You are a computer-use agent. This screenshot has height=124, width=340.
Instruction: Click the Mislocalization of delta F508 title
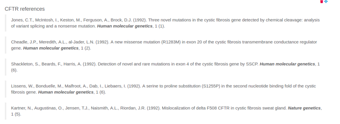[224, 108]
